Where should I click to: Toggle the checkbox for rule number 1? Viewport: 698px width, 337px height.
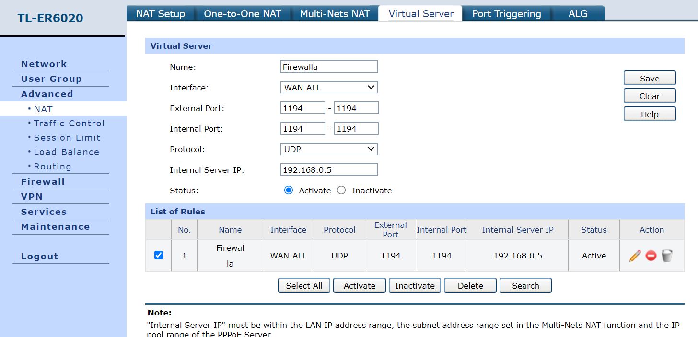(x=159, y=255)
